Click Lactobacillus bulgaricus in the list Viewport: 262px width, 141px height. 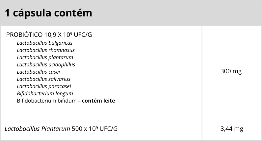(x=44, y=43)
